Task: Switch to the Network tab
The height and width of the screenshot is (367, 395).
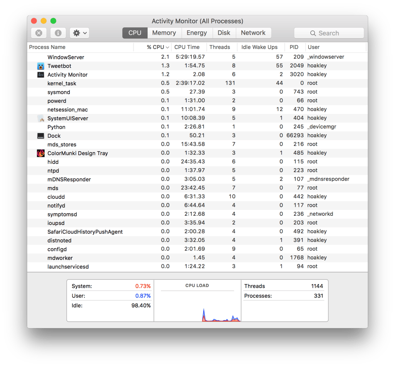Action: coord(253,33)
